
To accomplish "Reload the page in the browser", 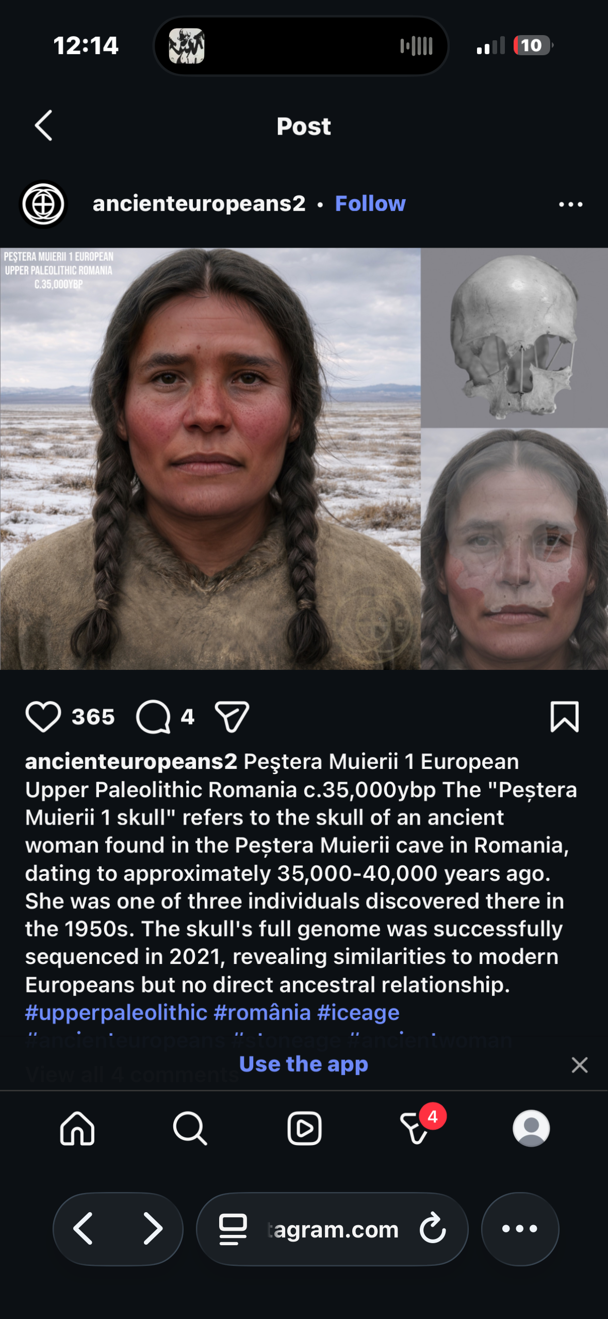I will pyautogui.click(x=433, y=1228).
